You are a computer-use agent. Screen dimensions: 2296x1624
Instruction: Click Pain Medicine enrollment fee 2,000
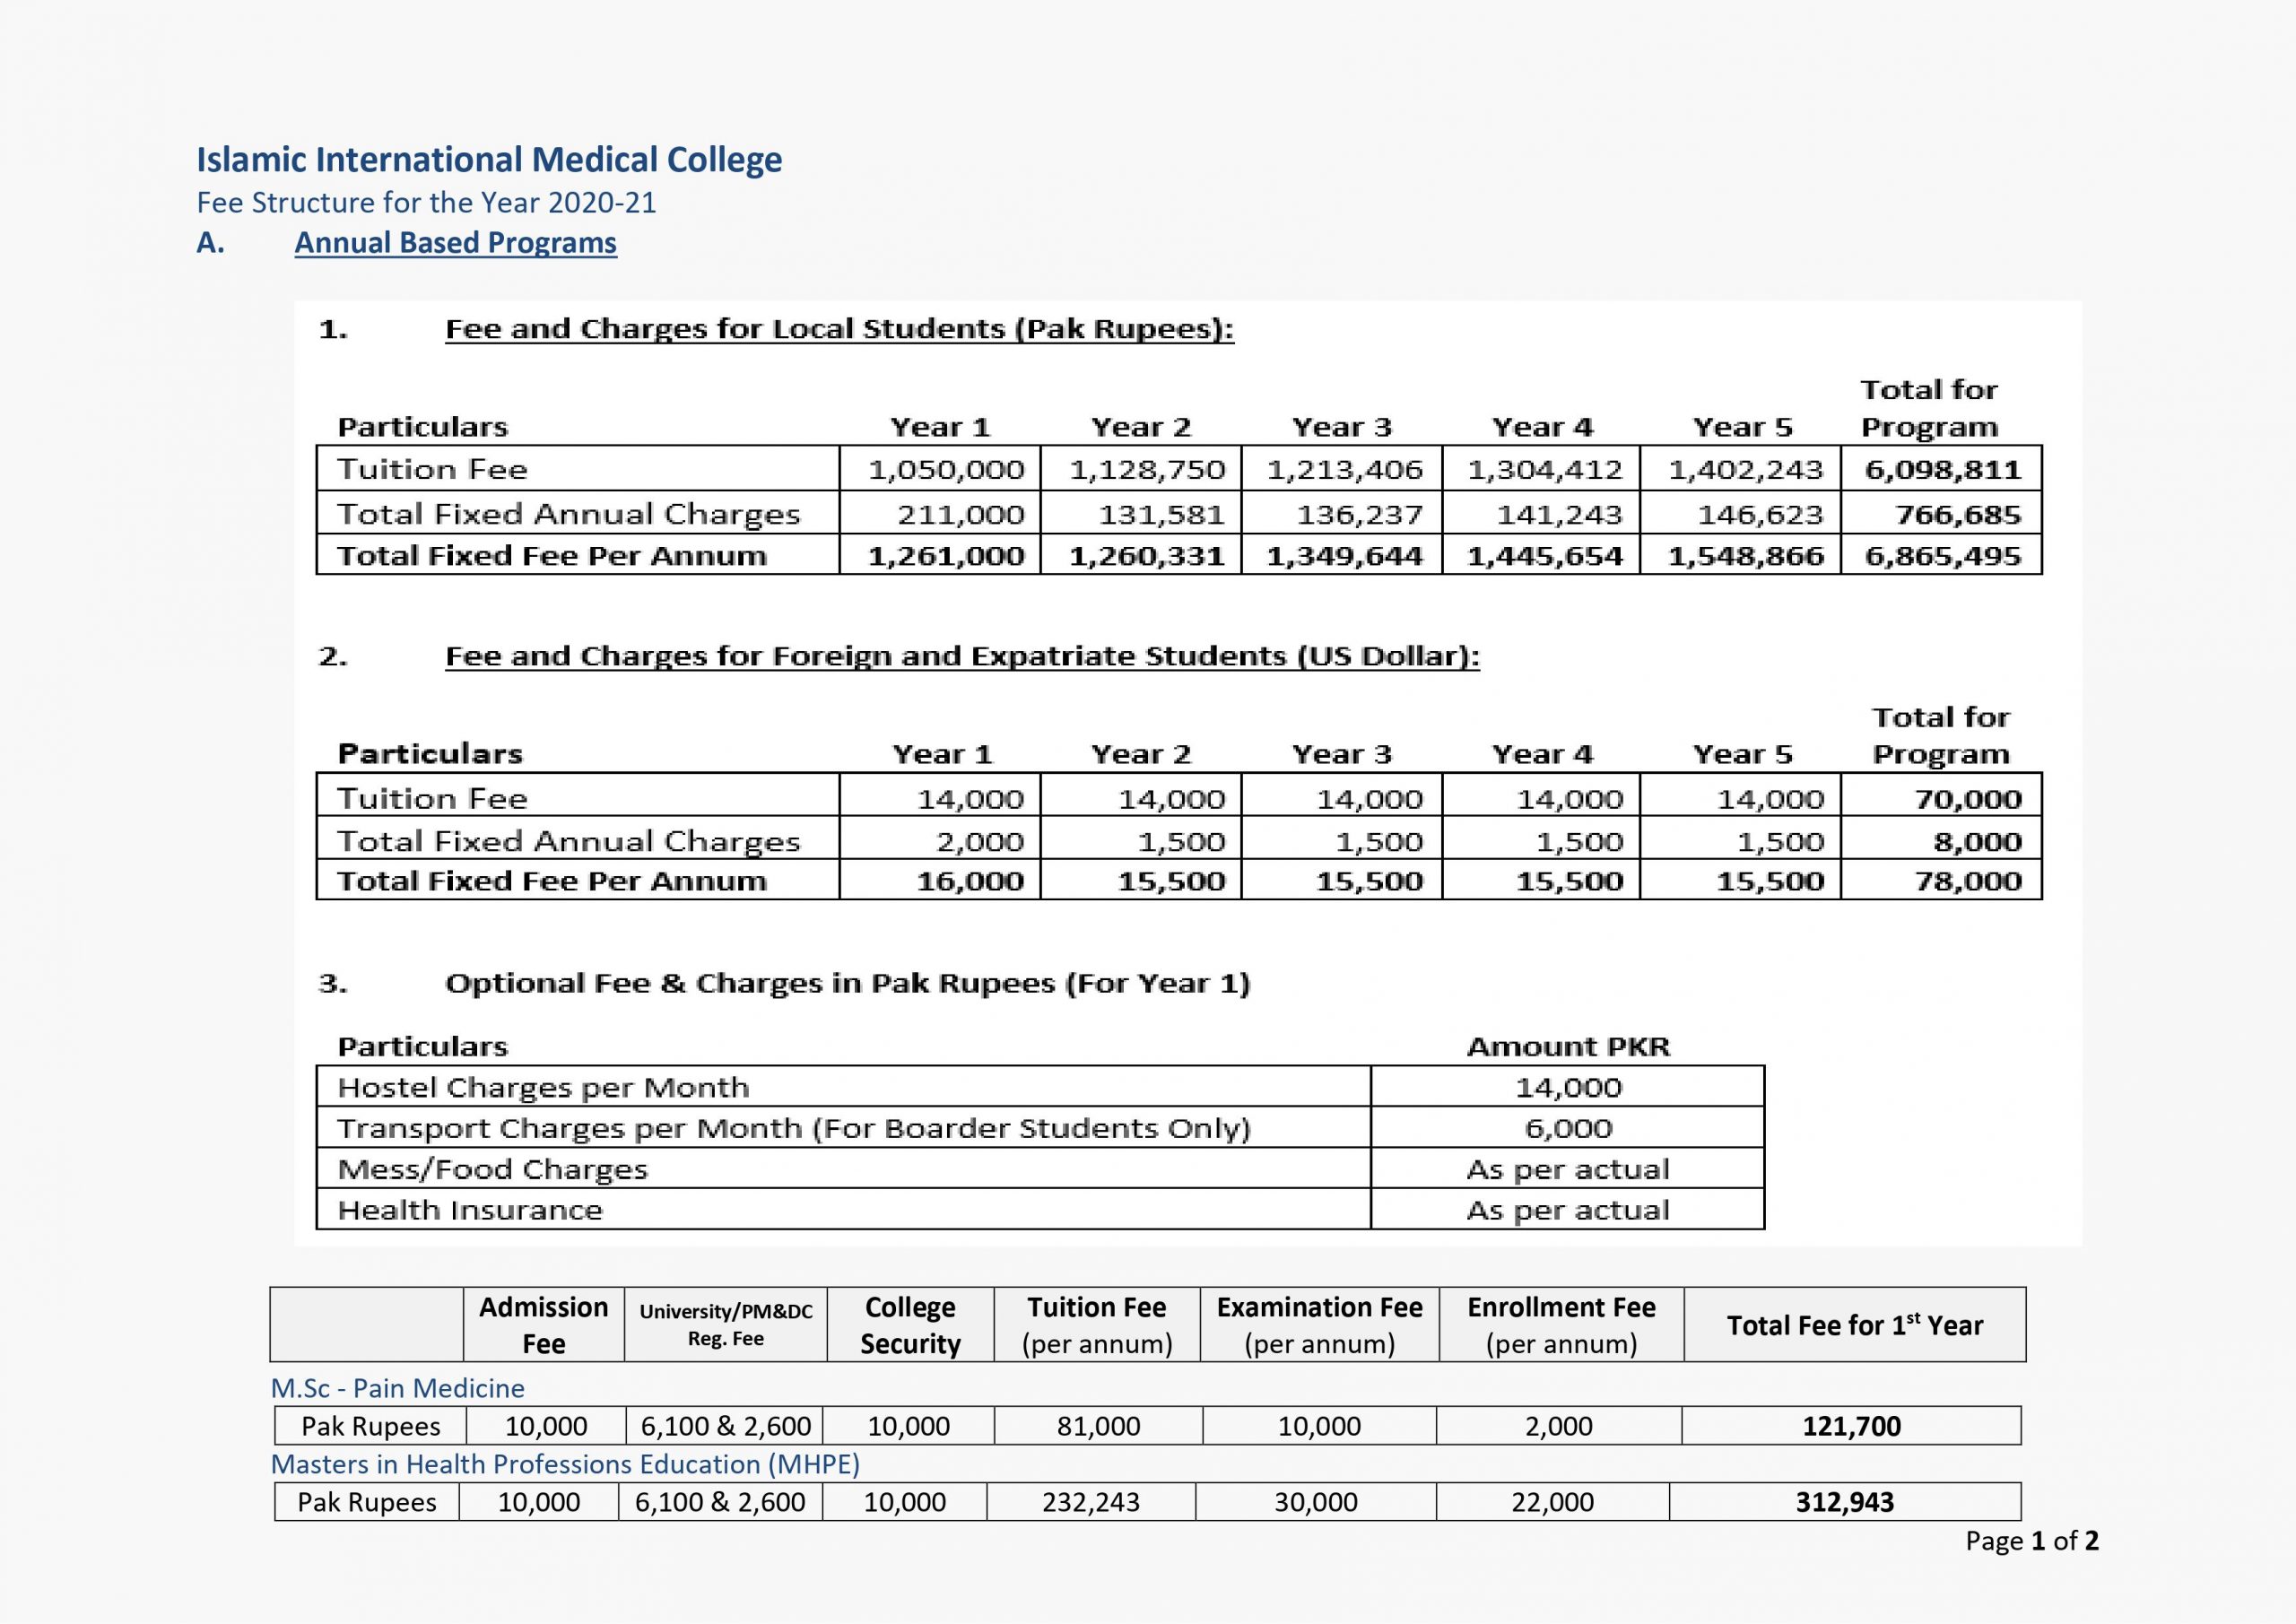click(1559, 1426)
